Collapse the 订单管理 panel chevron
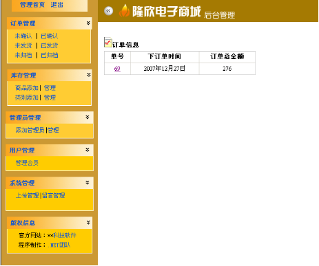Screen dimensions: 319x266 tap(88, 23)
